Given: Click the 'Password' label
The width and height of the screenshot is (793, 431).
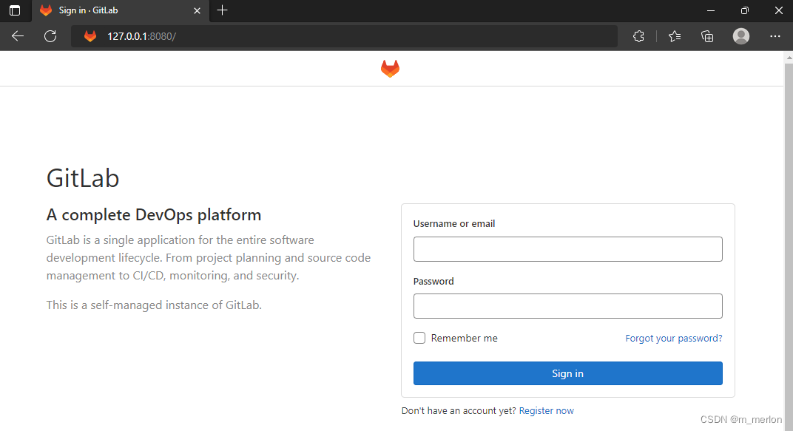Looking at the screenshot, I should pos(433,282).
